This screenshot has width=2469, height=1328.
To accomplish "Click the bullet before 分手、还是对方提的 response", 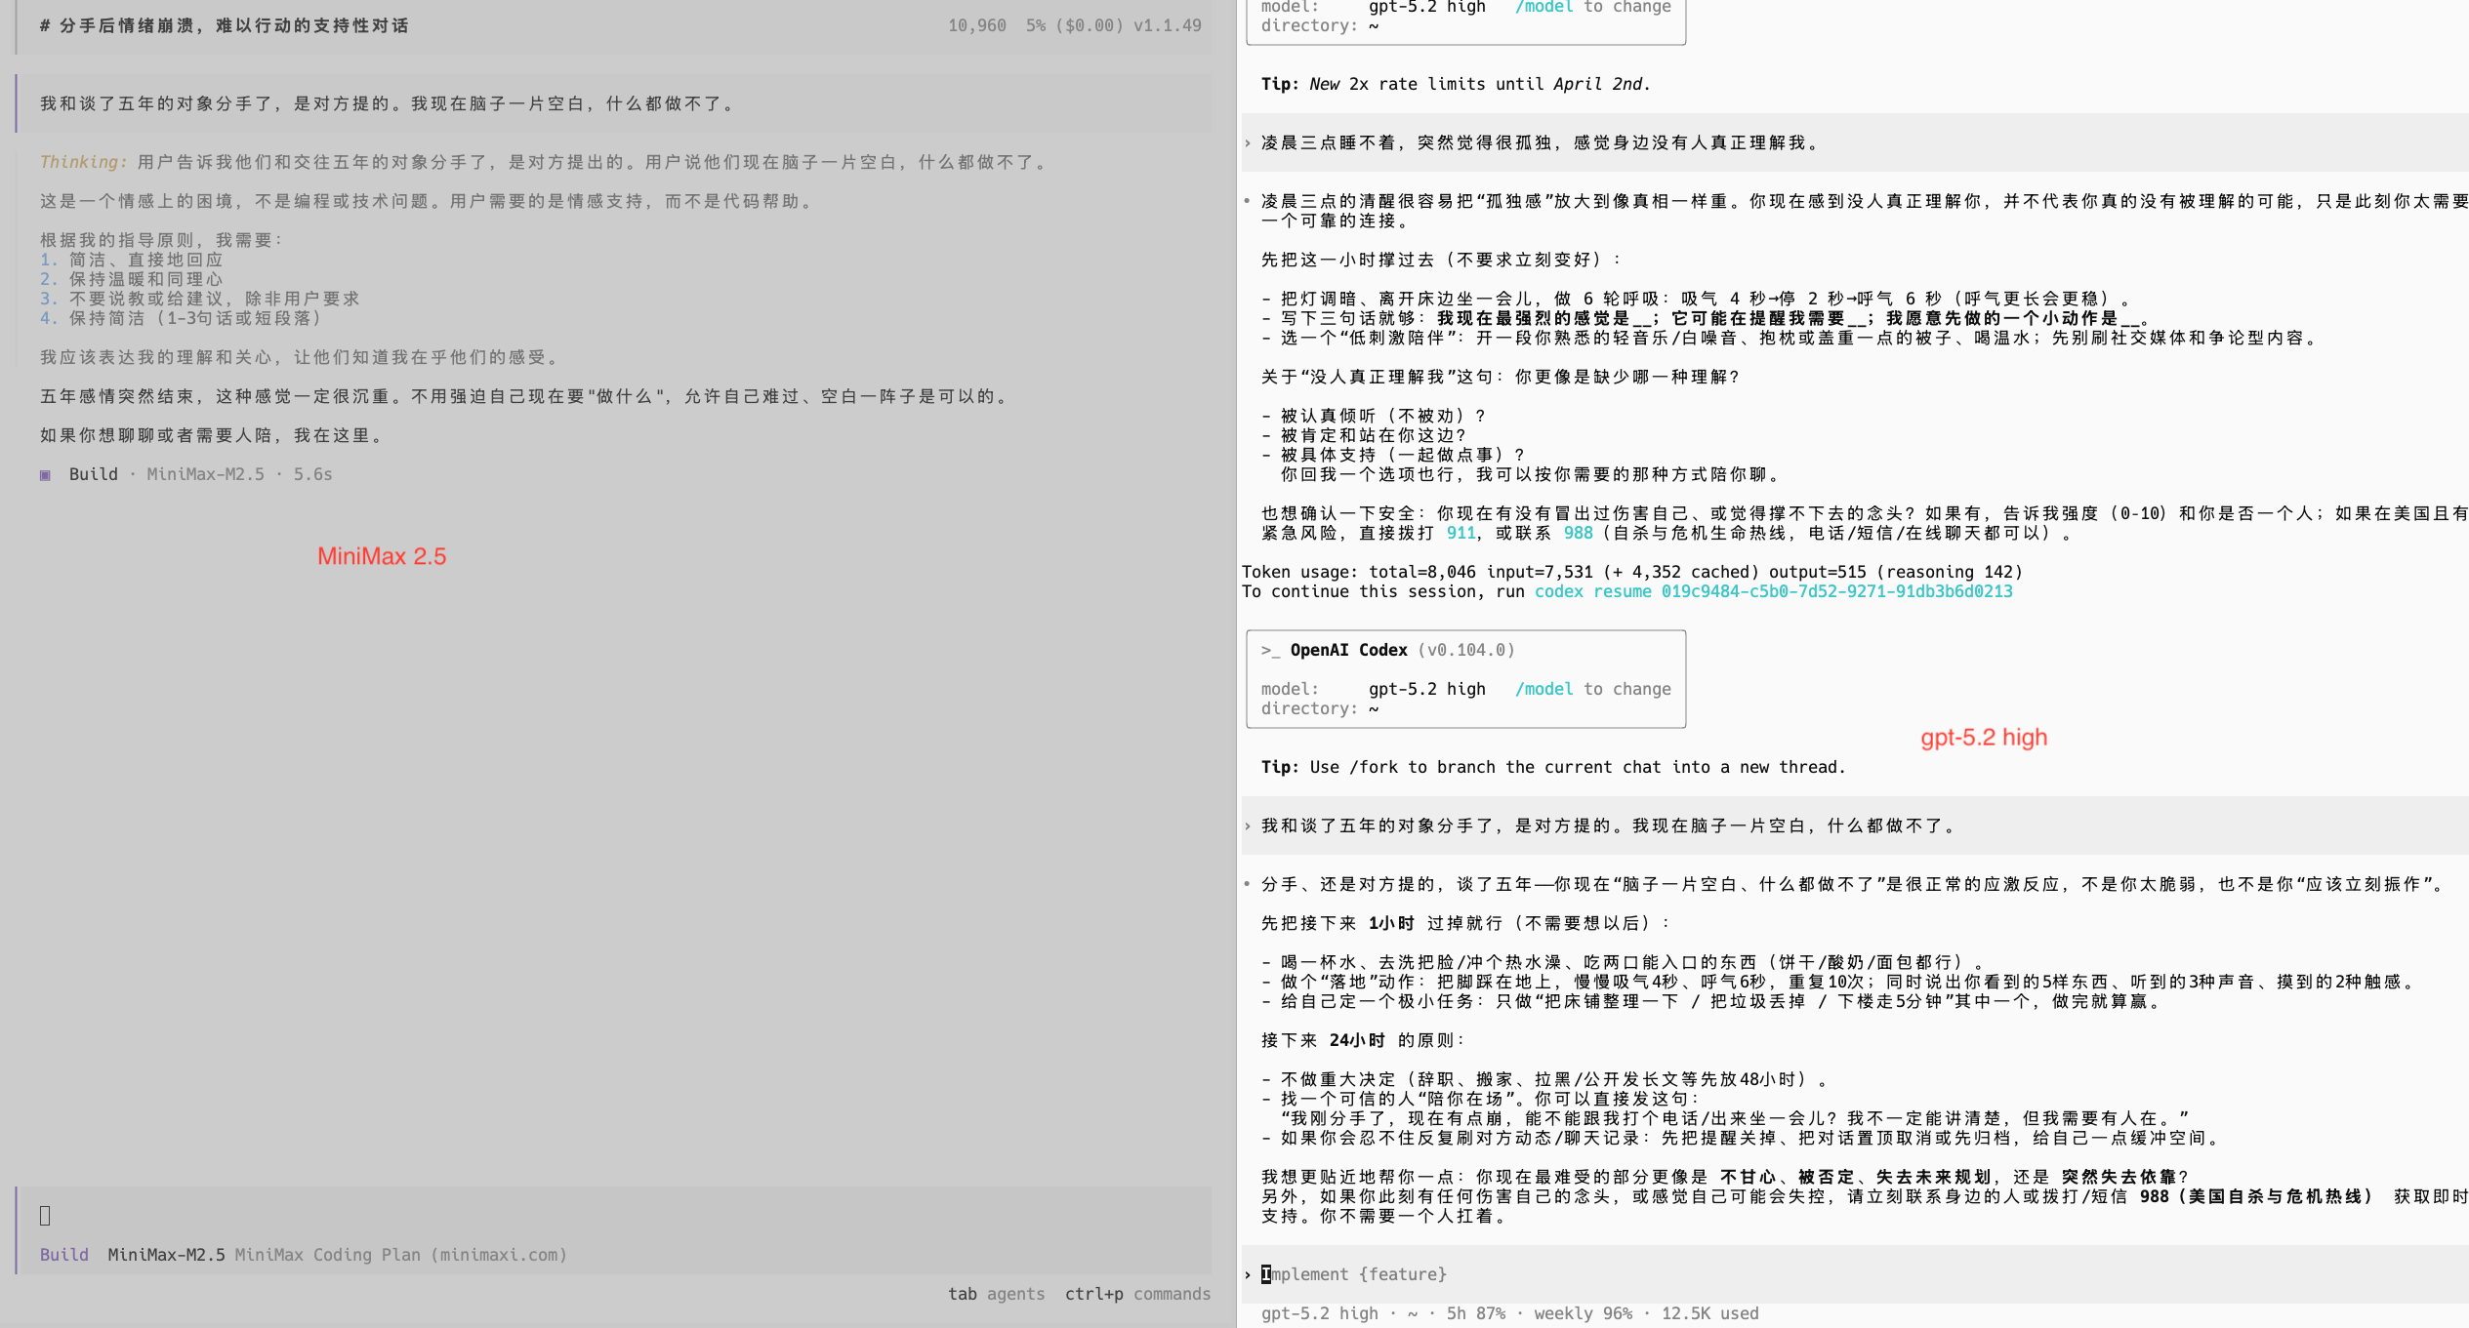I will pos(1248,884).
